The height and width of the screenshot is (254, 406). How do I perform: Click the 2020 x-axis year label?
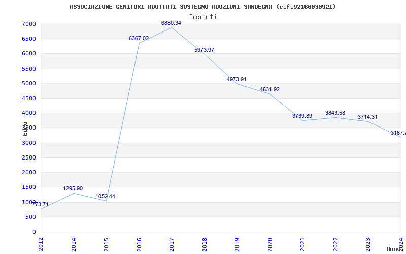tap(270, 244)
